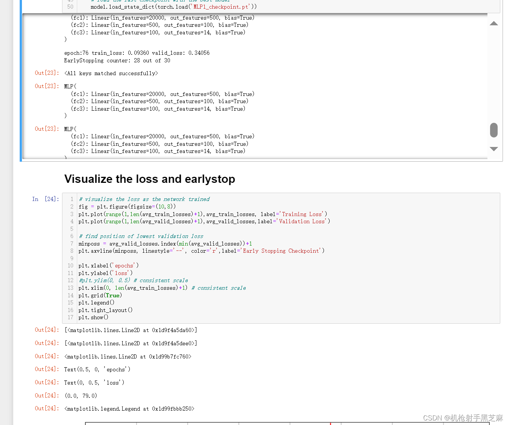Click the 'Early Stopping Checkpoint' string in code
This screenshot has width=509, height=425.
[281, 251]
